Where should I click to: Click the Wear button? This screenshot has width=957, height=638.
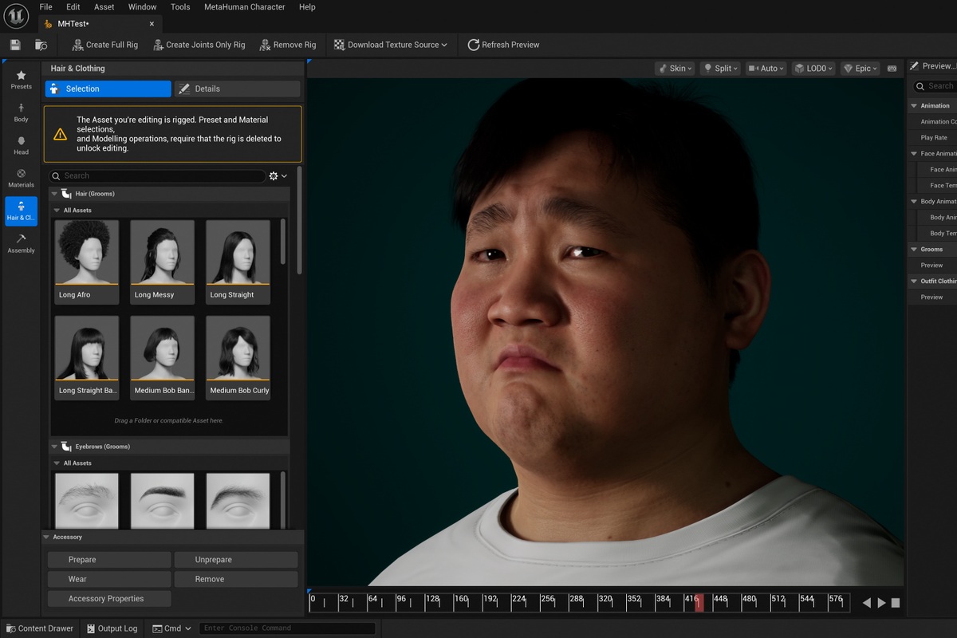point(109,579)
